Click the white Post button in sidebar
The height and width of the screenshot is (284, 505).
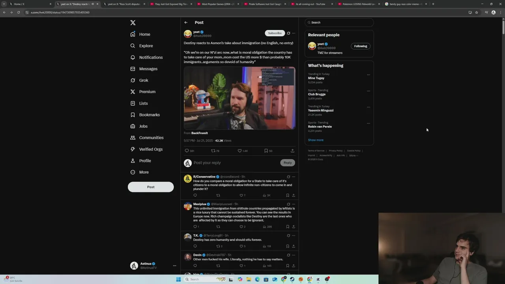point(151,187)
